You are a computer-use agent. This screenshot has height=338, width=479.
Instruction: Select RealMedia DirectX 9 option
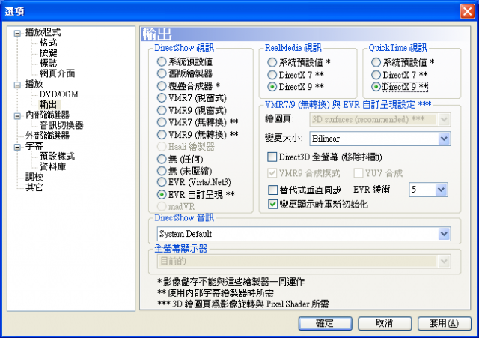point(272,87)
